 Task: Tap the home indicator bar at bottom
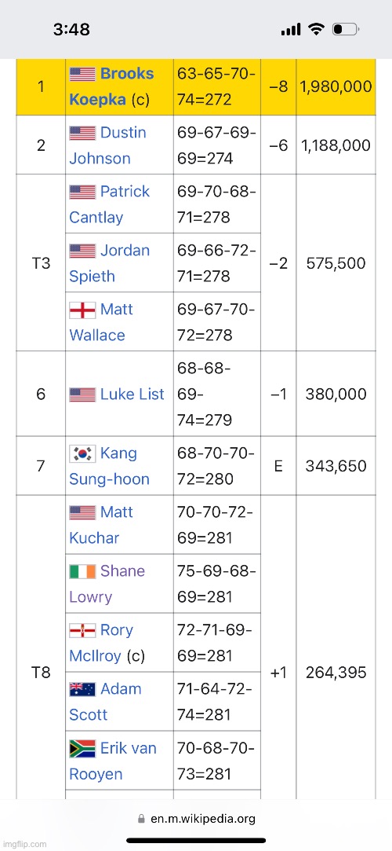tap(196, 841)
